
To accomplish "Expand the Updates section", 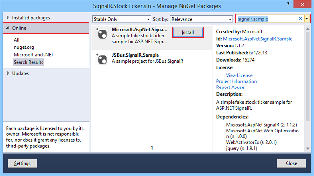I will [x=8, y=73].
